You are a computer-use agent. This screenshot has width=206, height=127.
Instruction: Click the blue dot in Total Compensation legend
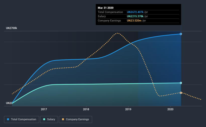tap(8, 119)
